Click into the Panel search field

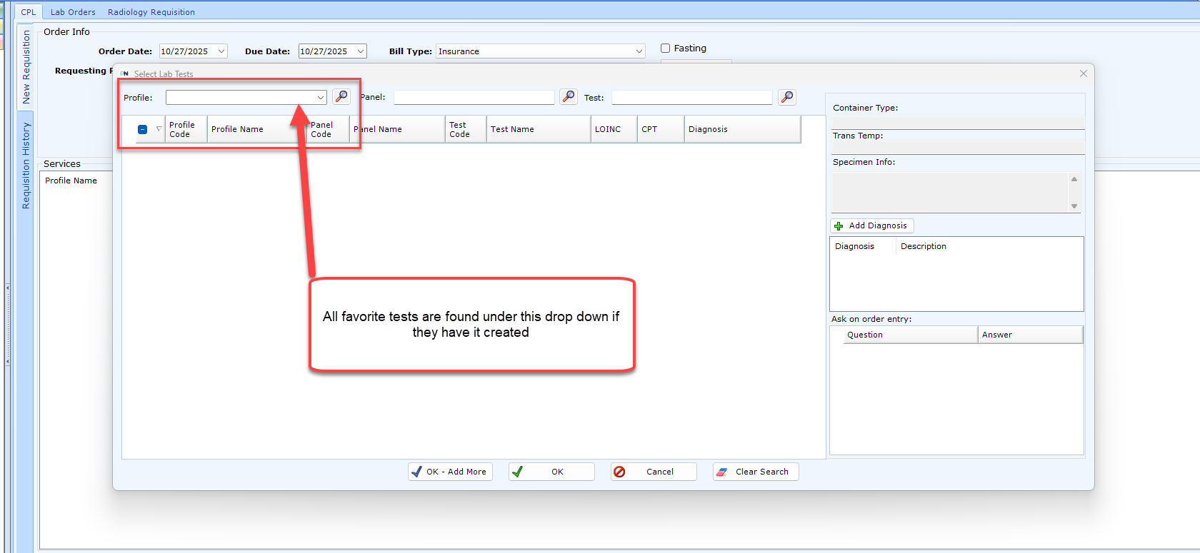(474, 98)
